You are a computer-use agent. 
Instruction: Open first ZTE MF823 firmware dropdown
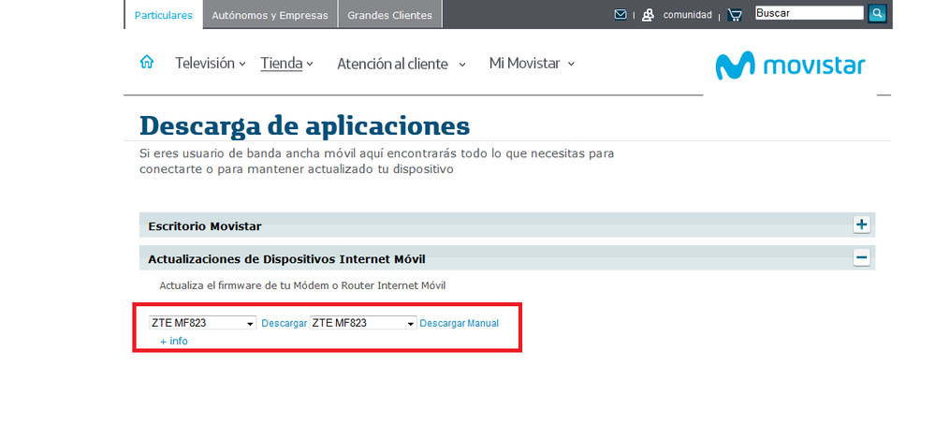(x=203, y=323)
